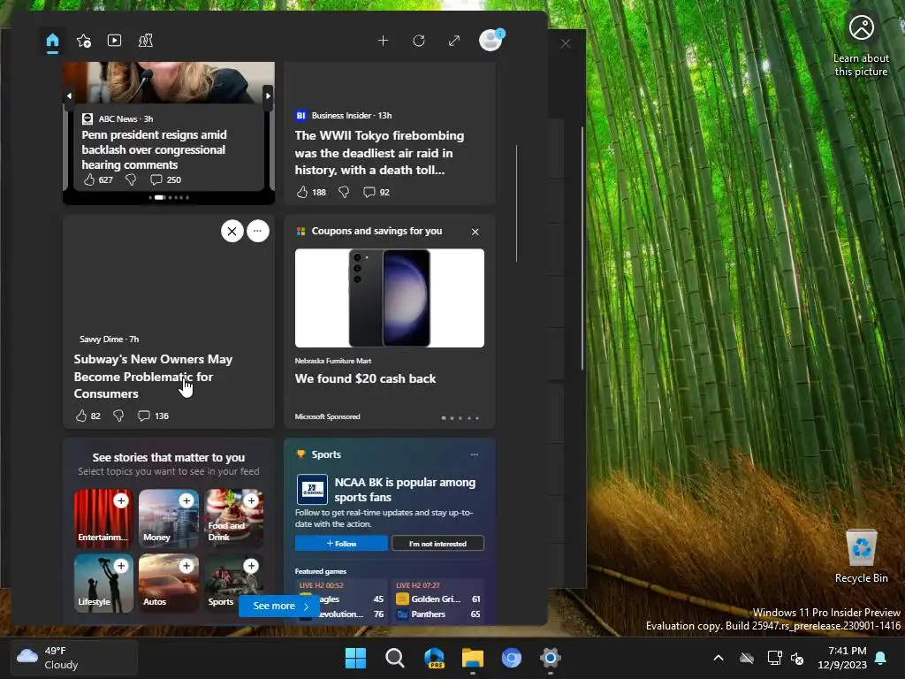Image resolution: width=905 pixels, height=679 pixels.
Task: Open Sports card more options menu
Action: (x=475, y=454)
